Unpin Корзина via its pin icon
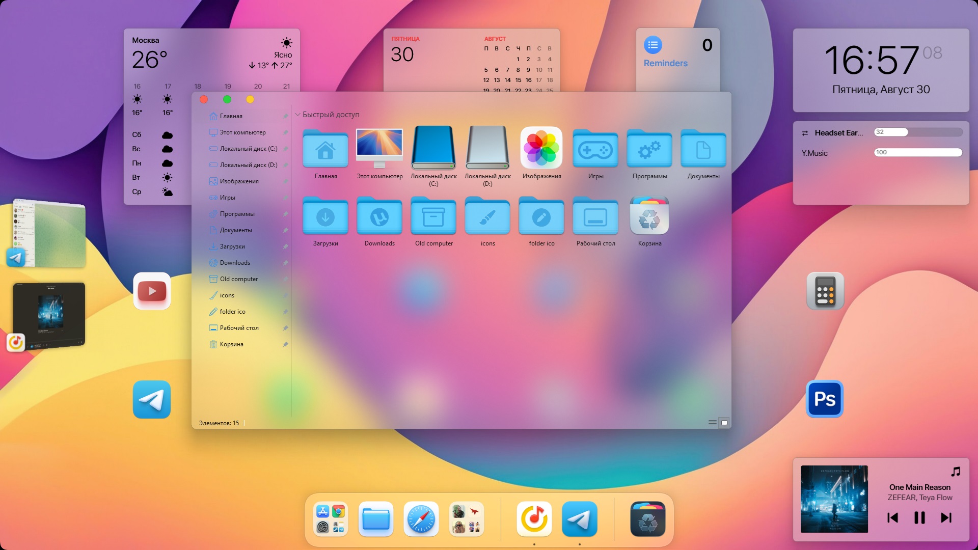The height and width of the screenshot is (550, 978). tap(285, 344)
